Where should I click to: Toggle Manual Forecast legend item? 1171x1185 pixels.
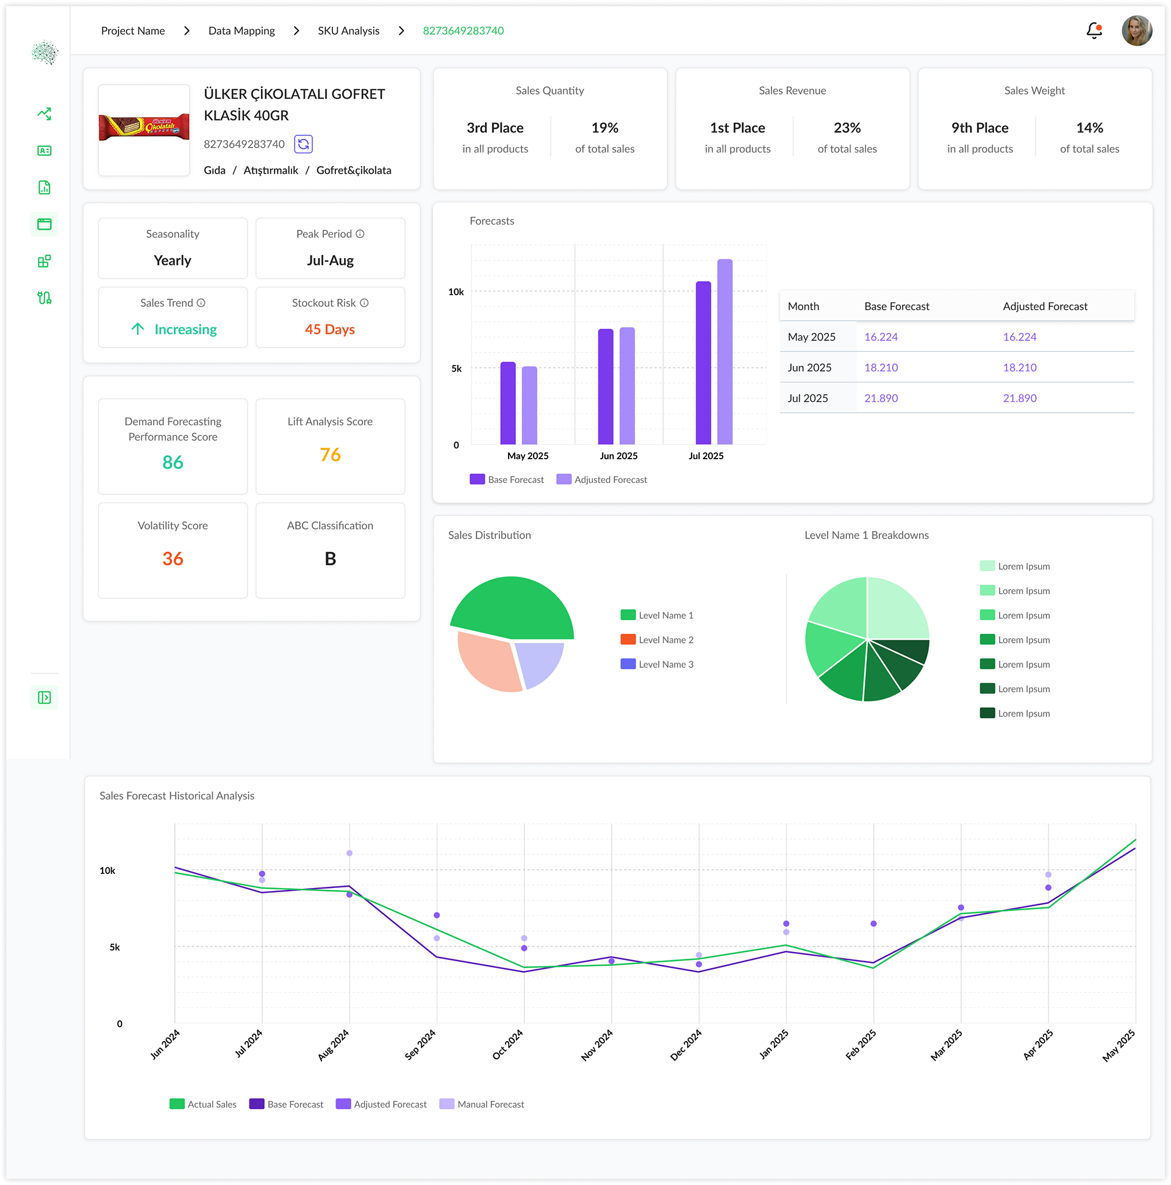click(x=482, y=1104)
